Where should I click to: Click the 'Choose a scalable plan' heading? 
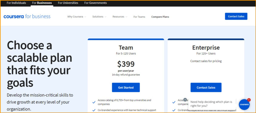[39, 64]
